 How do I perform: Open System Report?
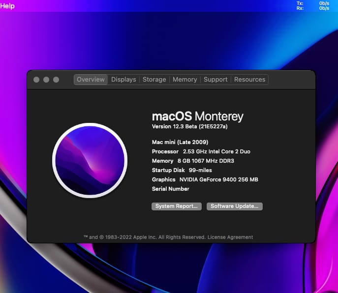(x=177, y=206)
